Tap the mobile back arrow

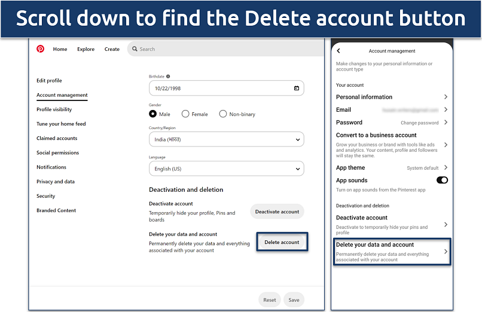coord(338,51)
